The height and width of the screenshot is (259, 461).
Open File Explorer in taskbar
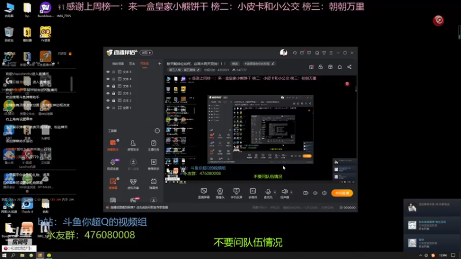(x=22, y=256)
